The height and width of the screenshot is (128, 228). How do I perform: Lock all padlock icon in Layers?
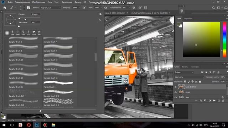click(200, 81)
